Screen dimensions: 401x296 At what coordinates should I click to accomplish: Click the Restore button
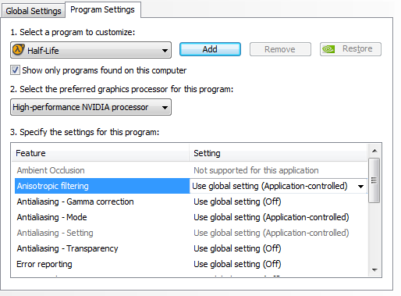[x=350, y=49]
